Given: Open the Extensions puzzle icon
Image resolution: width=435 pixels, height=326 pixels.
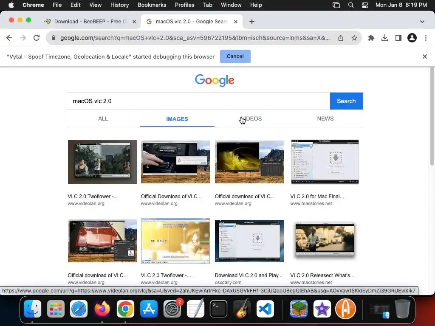Looking at the screenshot, I should point(371,38).
